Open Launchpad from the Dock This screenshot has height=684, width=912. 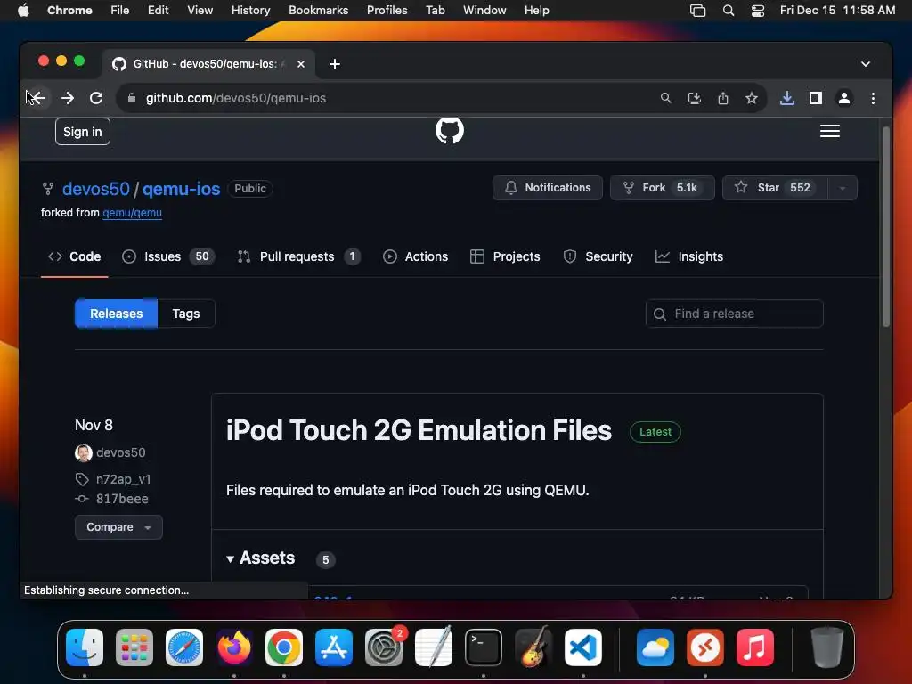pos(134,647)
